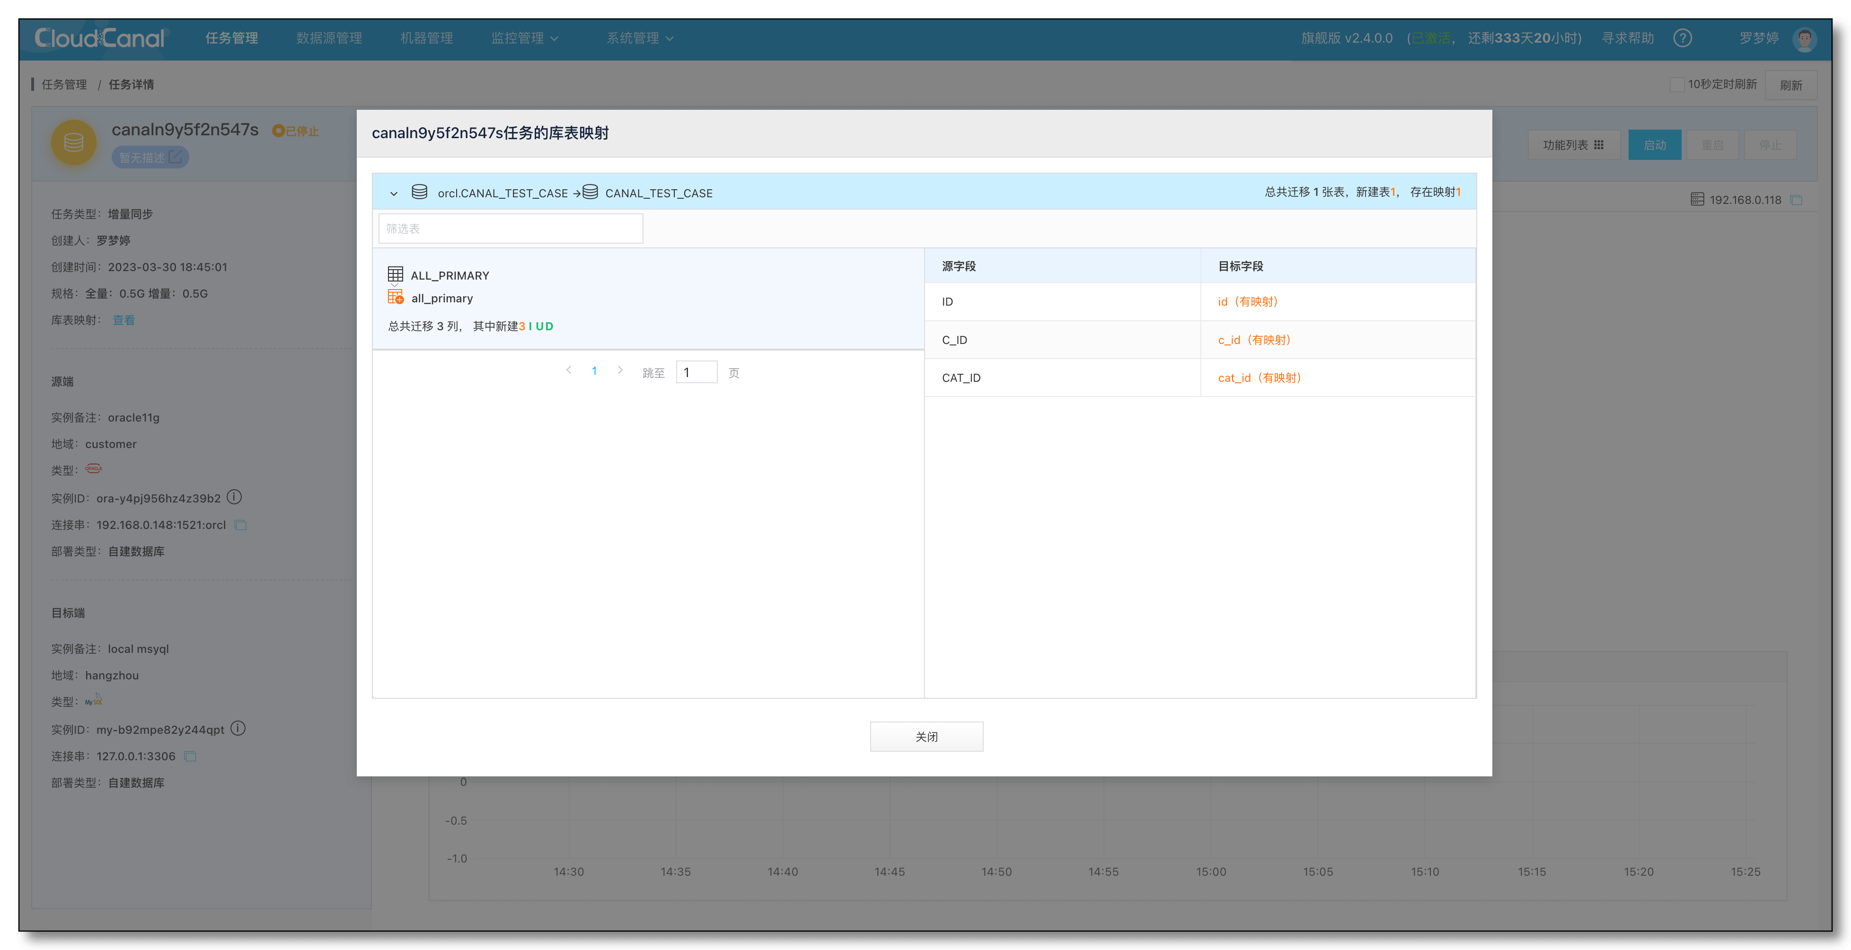Click the task name canaln9y5f2n547s heading
This screenshot has height=950, width=1851.
[185, 129]
